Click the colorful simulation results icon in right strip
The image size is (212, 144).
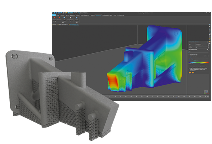pyautogui.click(x=210, y=42)
